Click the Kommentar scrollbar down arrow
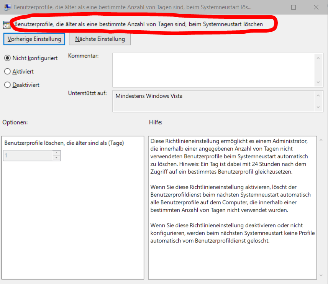This screenshot has width=328, height=284. point(318,82)
